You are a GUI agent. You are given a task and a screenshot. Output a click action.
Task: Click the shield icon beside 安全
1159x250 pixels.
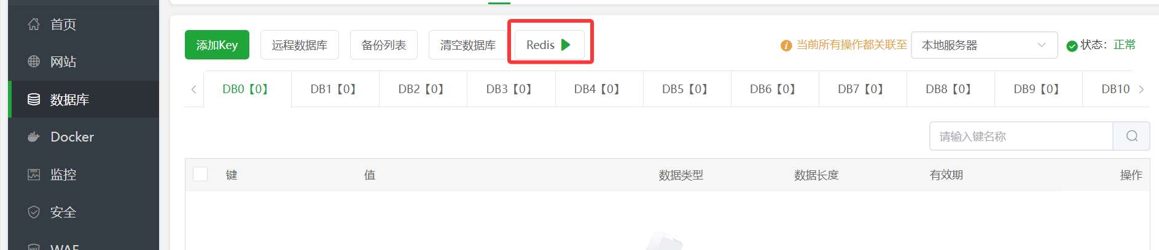(x=34, y=212)
